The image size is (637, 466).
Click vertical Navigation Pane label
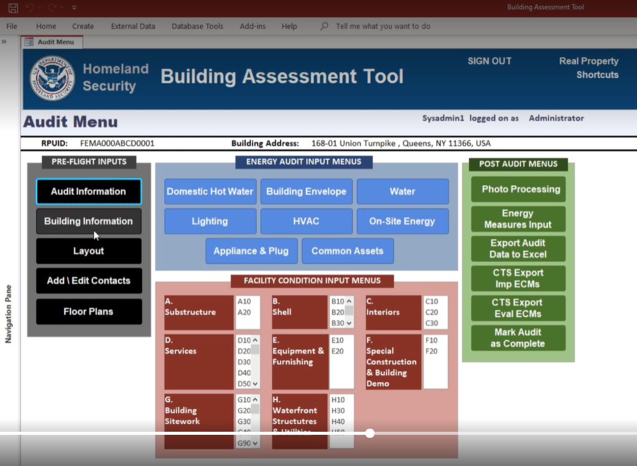click(8, 314)
